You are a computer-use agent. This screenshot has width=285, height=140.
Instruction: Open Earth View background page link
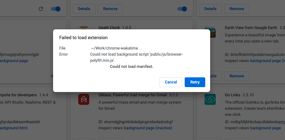268,61
